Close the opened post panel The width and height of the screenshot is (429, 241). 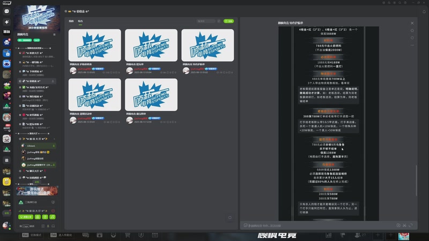point(412,23)
